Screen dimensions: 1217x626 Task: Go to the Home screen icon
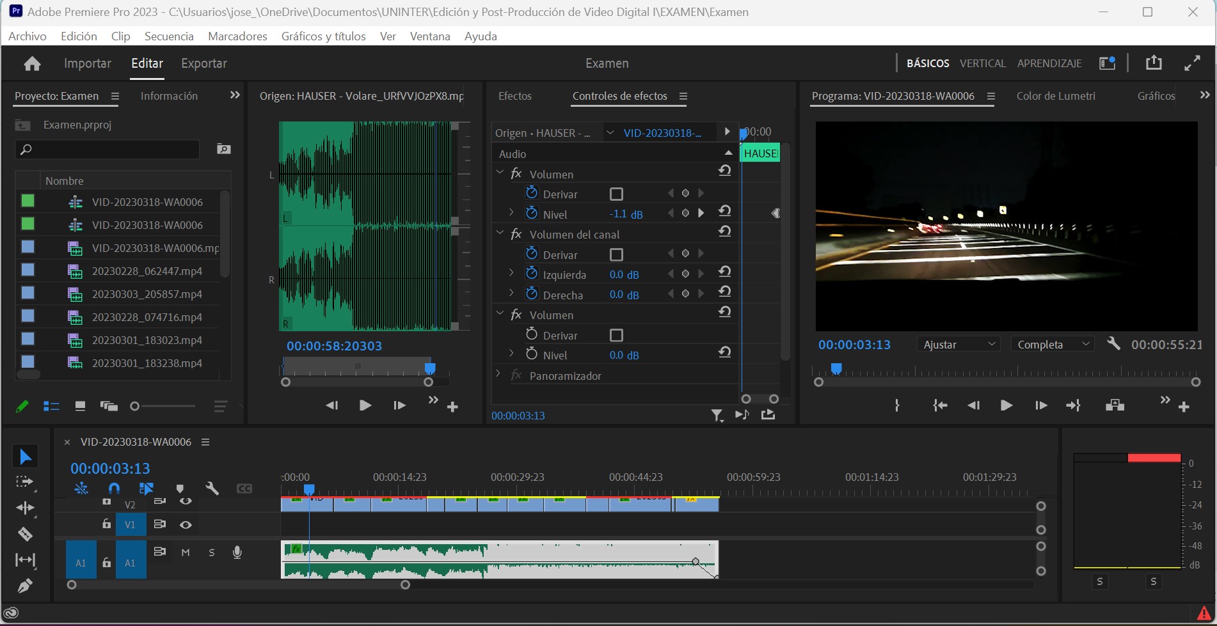(x=32, y=63)
